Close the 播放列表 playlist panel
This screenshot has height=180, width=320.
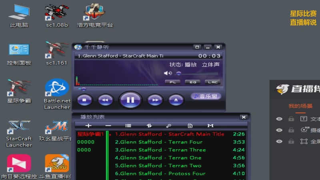click(x=244, y=117)
